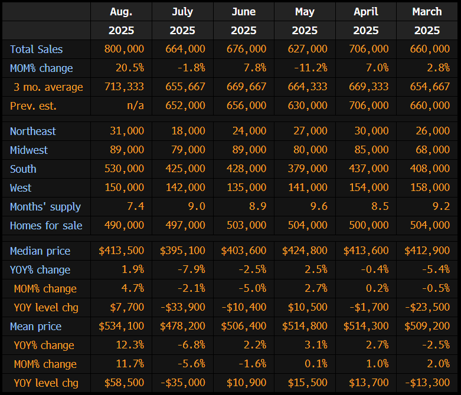This screenshot has height=395, width=461.
Task: Click the March column header
Action: [427, 12]
